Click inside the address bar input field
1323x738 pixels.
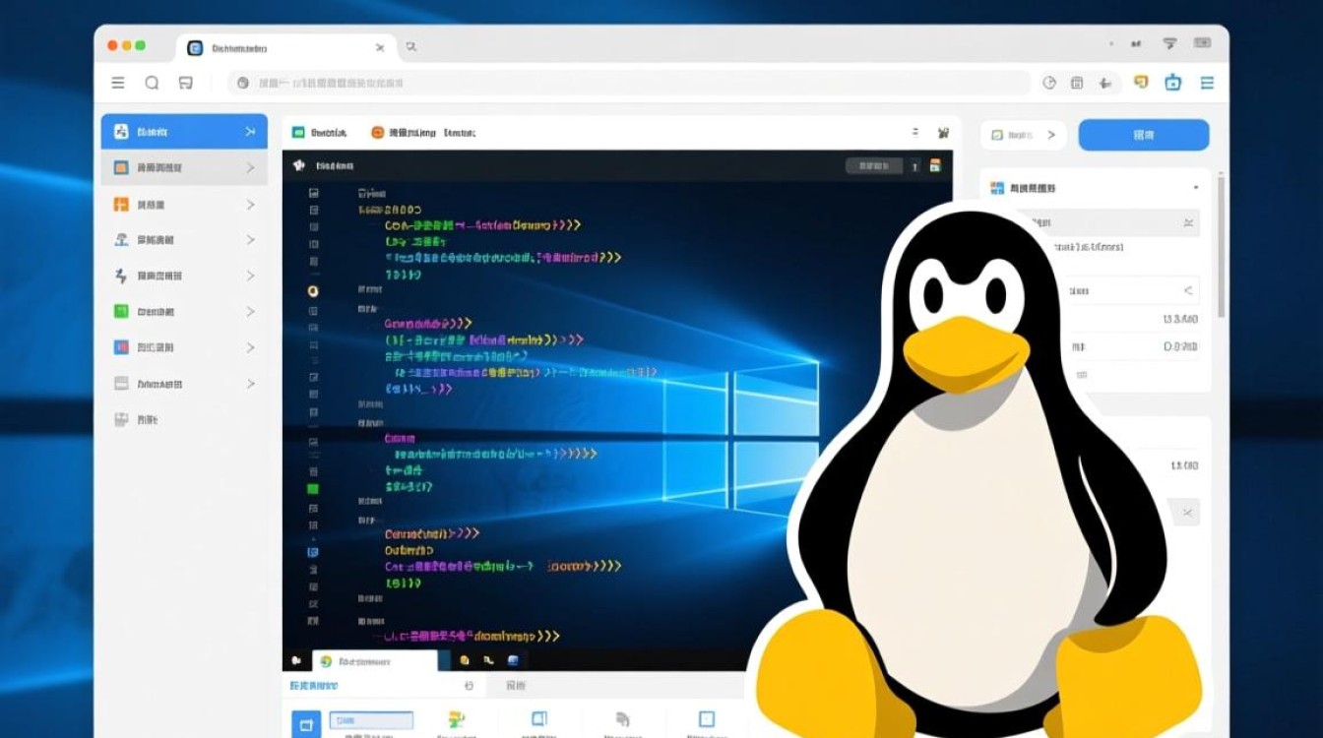pos(591,83)
